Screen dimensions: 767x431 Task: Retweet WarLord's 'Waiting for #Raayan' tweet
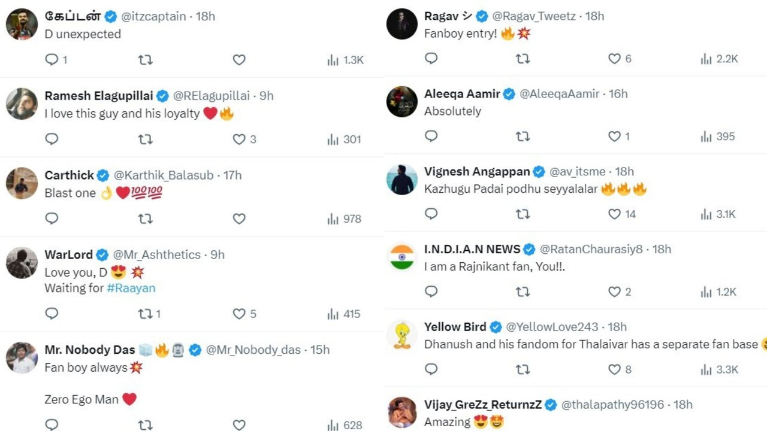point(145,314)
